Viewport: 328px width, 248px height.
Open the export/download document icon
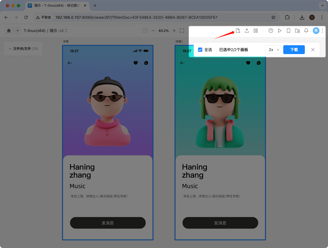click(x=238, y=31)
